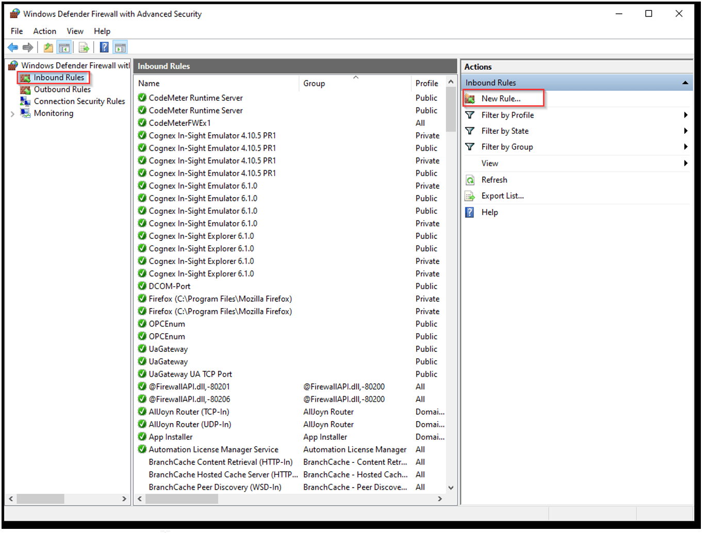Click the green Refresh icon in Actions
This screenshot has height=533, width=705.
(x=470, y=180)
